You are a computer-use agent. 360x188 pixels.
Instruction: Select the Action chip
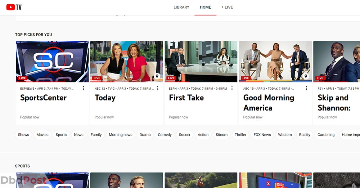point(203,135)
